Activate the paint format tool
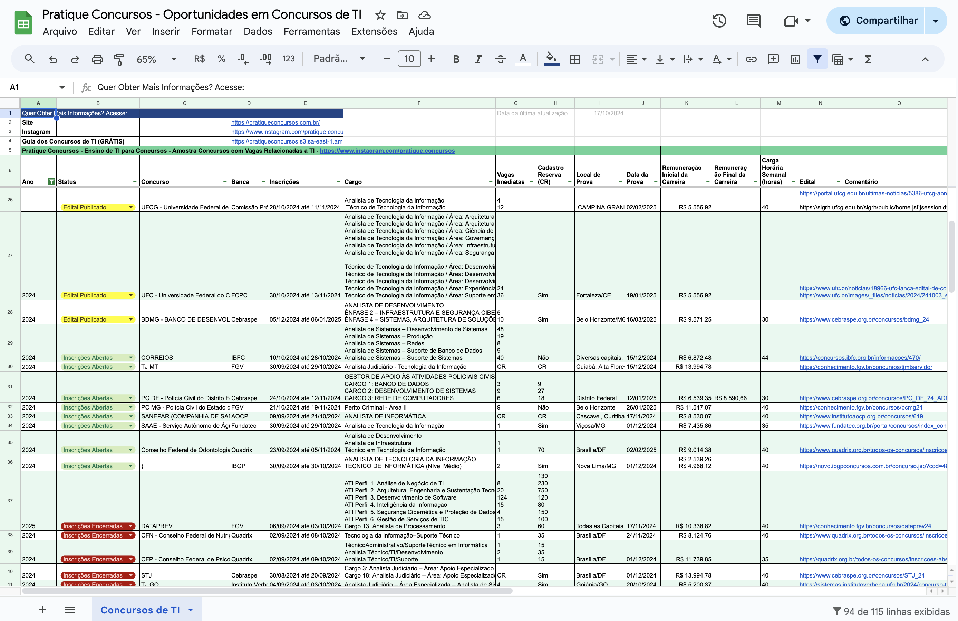 119,59
